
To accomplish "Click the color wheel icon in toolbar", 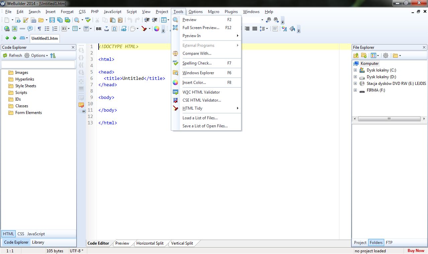I will tap(156, 29).
